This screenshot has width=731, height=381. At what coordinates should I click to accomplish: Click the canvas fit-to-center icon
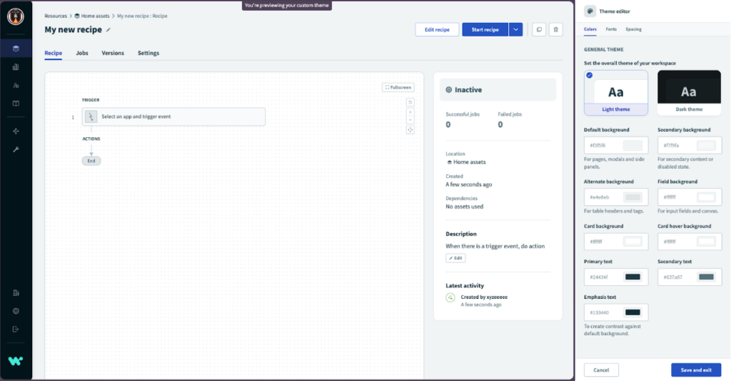tap(410, 130)
